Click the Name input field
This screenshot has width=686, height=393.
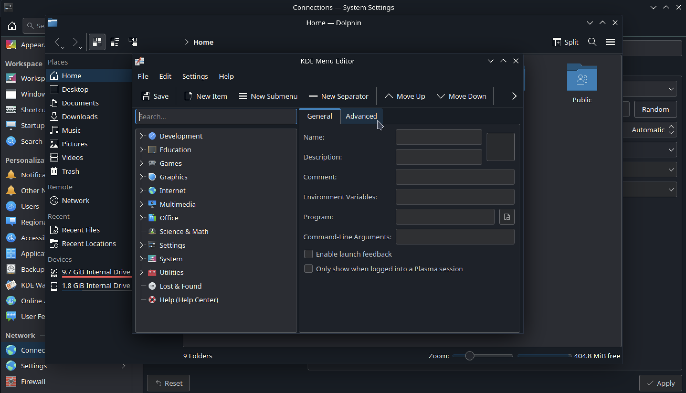click(x=439, y=137)
